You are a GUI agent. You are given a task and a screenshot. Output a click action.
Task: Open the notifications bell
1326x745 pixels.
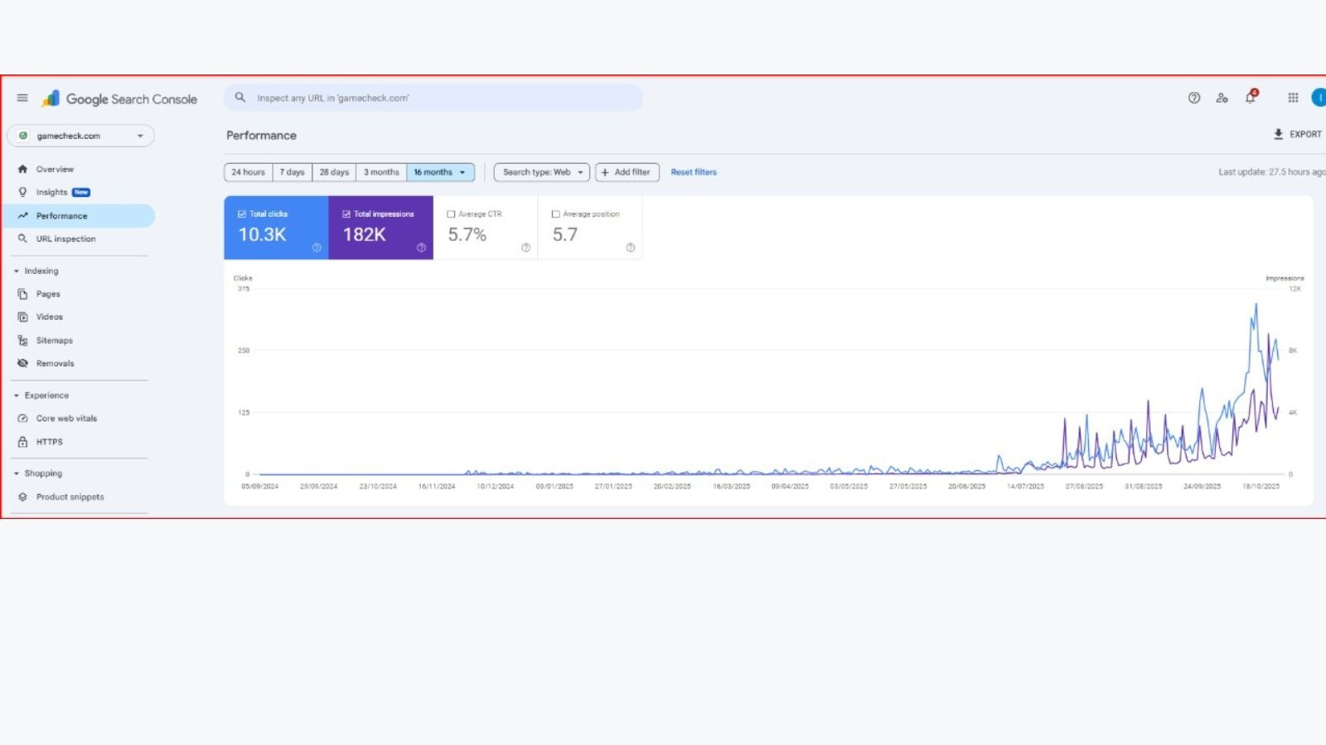(1251, 98)
